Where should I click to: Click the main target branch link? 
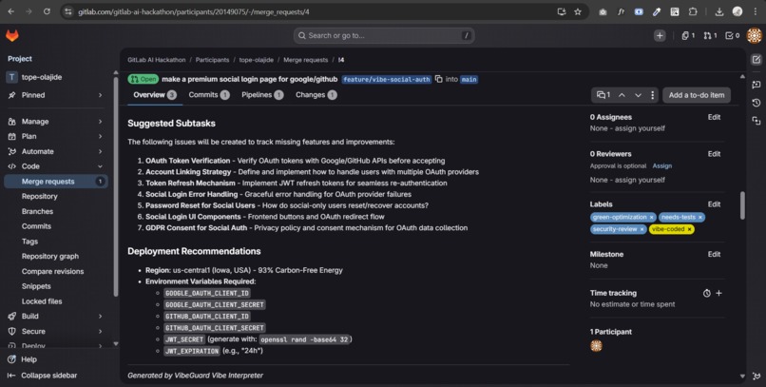tap(469, 79)
